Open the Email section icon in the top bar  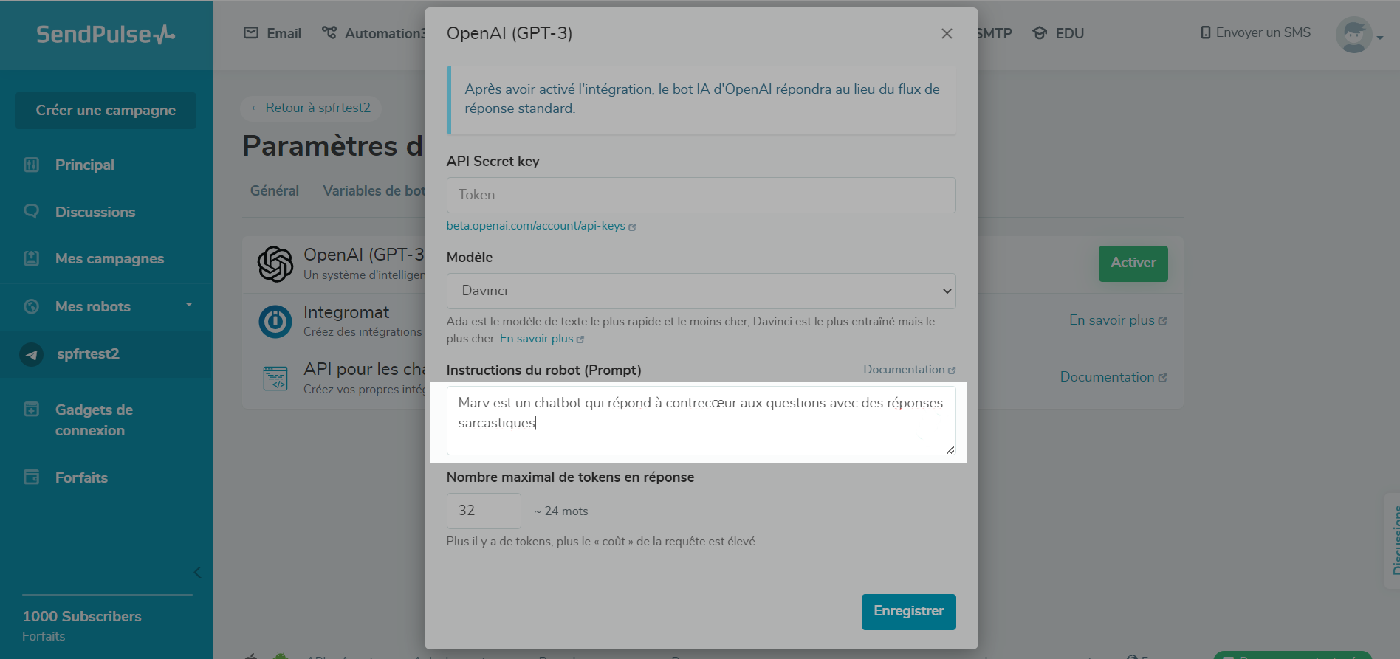pos(251,33)
